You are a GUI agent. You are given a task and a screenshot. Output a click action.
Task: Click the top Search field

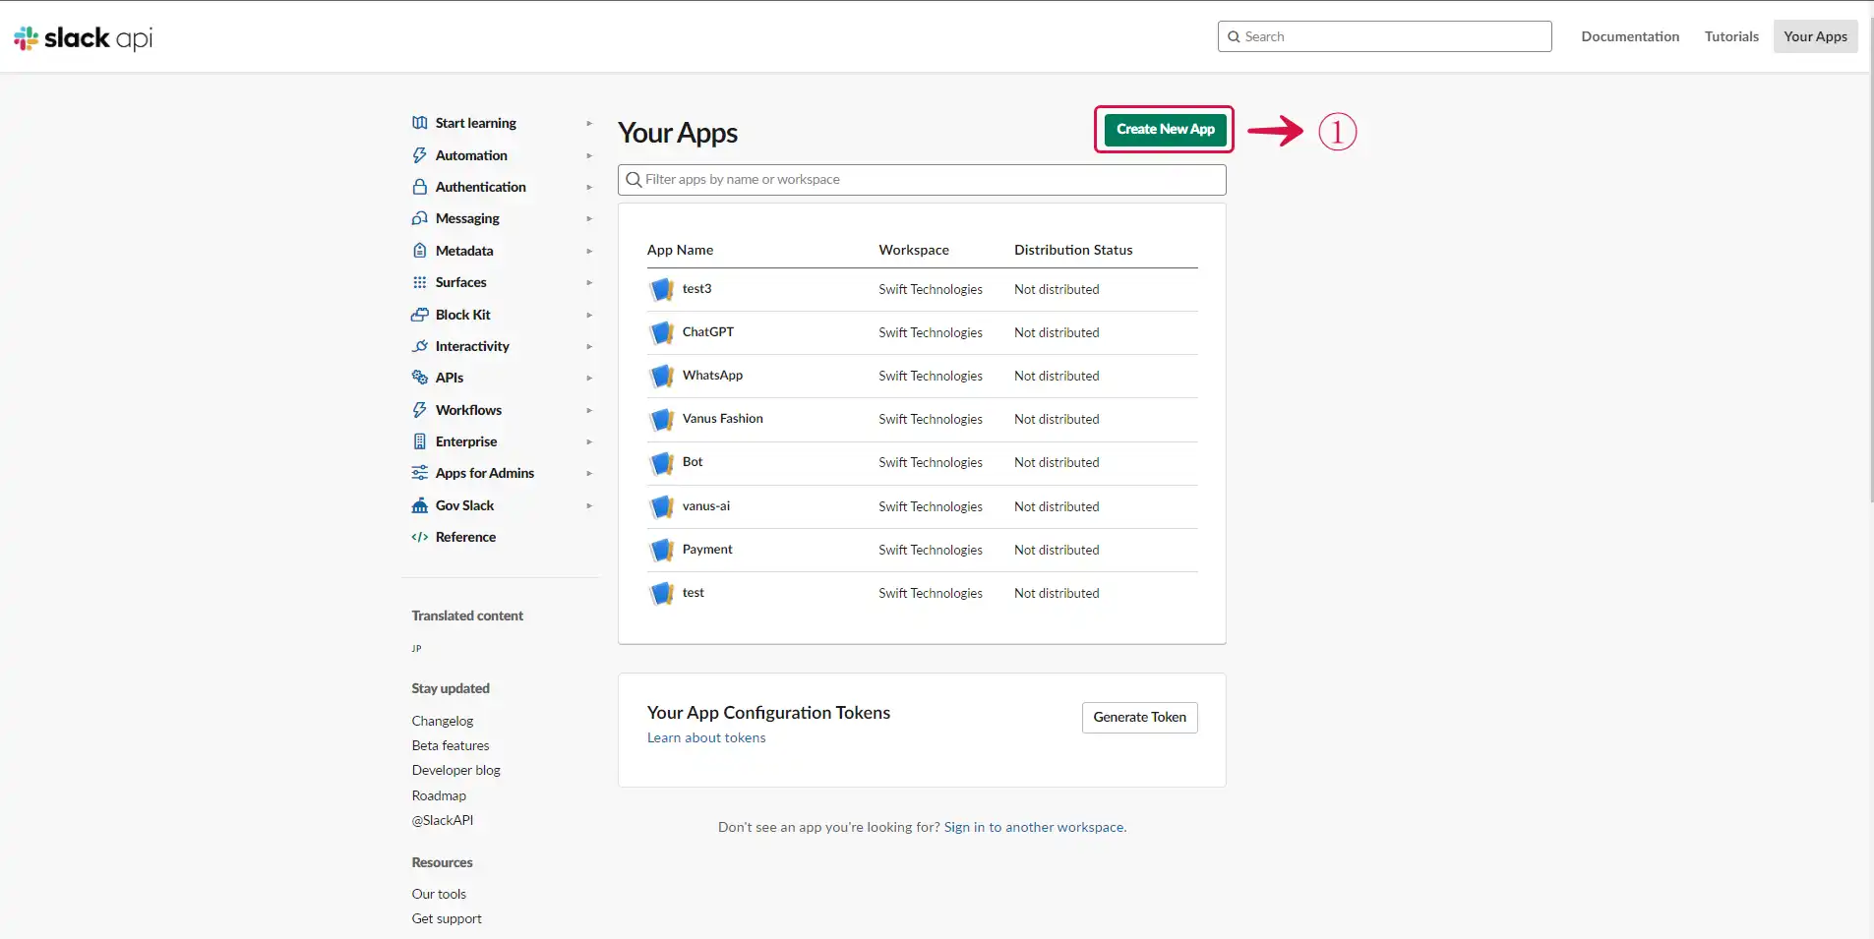1384,36
